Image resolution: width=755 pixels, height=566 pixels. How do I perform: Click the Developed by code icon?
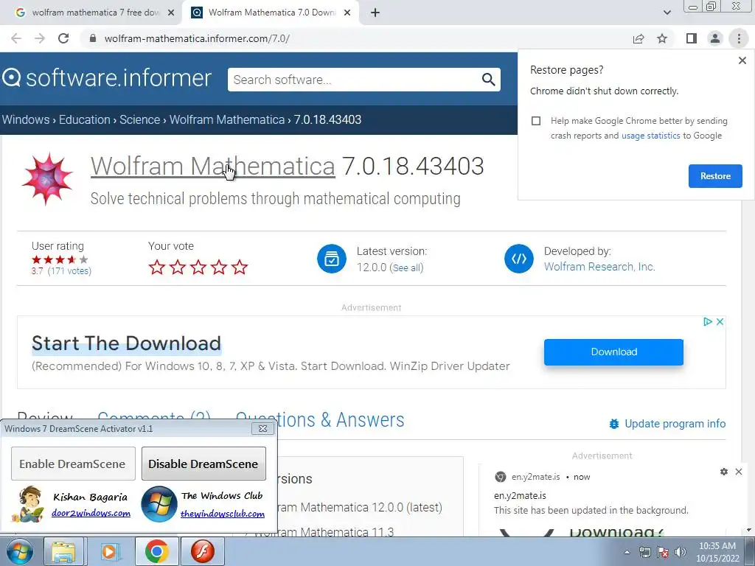coord(518,259)
